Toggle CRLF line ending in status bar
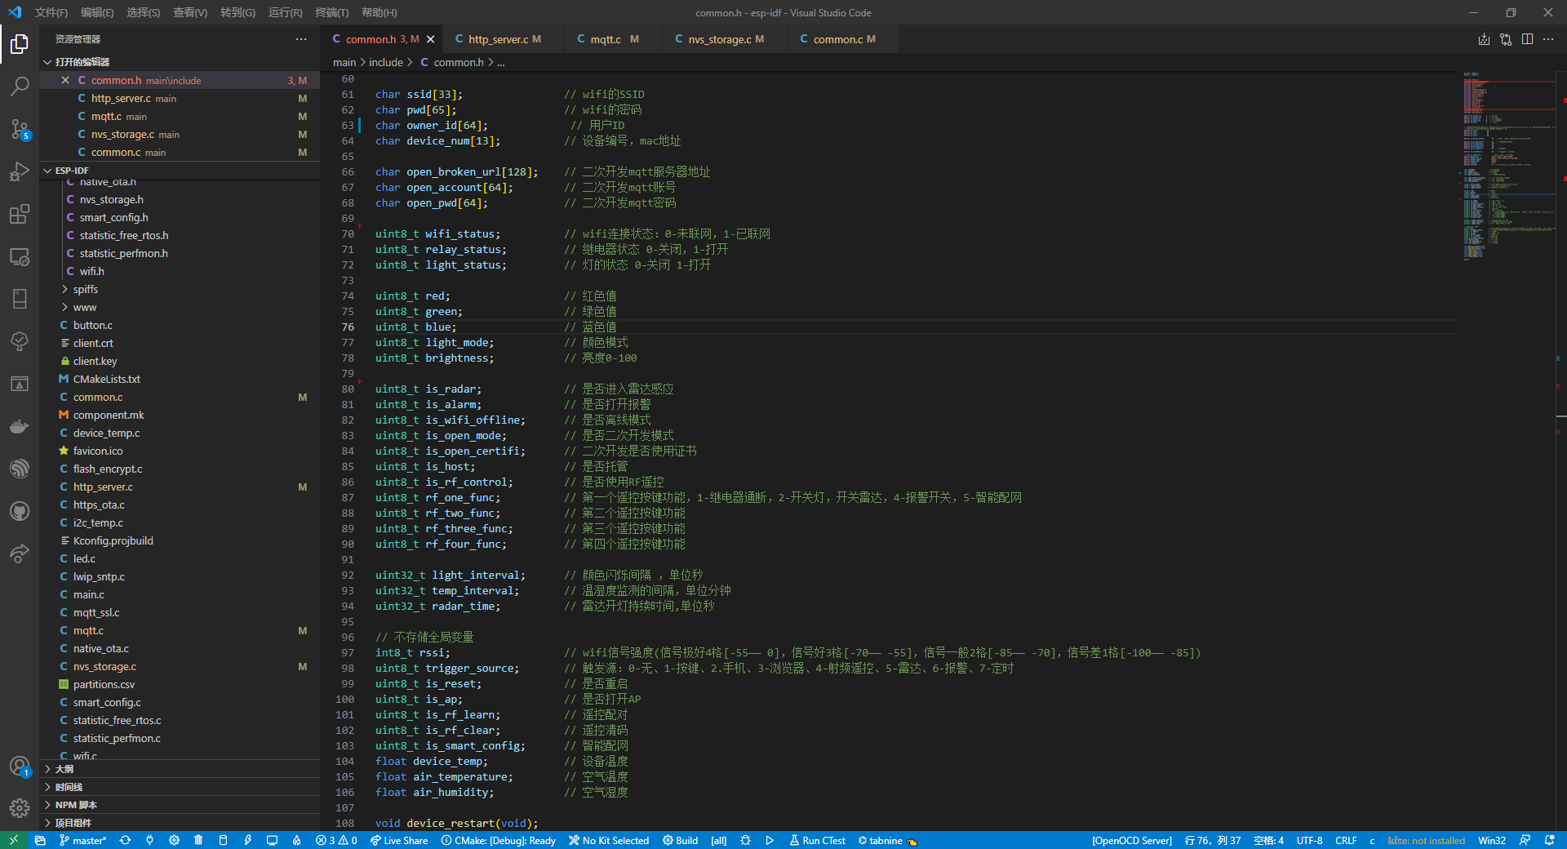The image size is (1567, 849). 1346,841
